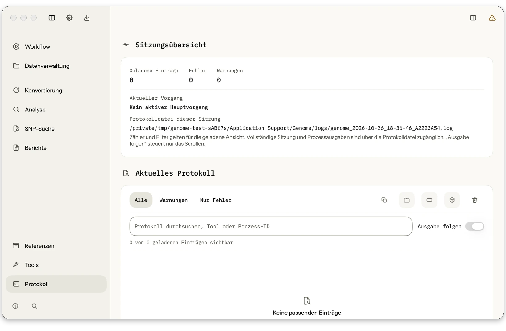Toggle the "Ausgabe folgen" switch
The width and height of the screenshot is (506, 331).
tap(475, 226)
